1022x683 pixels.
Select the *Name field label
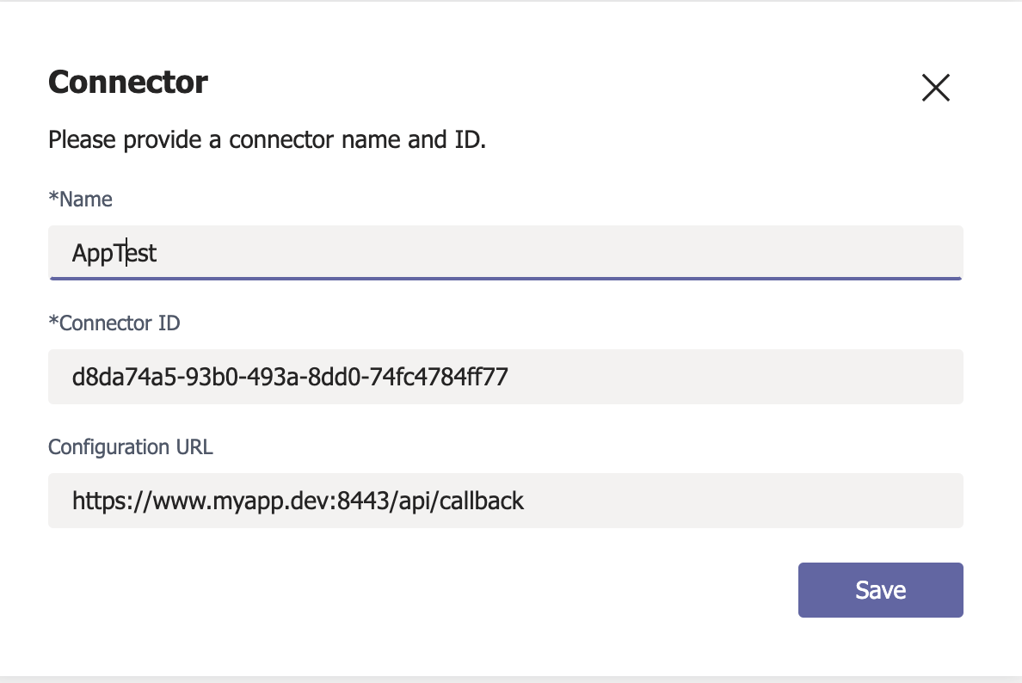(80, 199)
